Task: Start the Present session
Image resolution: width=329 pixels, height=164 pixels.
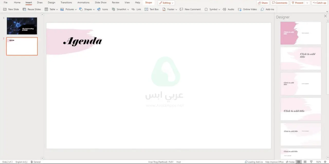Action: click(x=298, y=3)
